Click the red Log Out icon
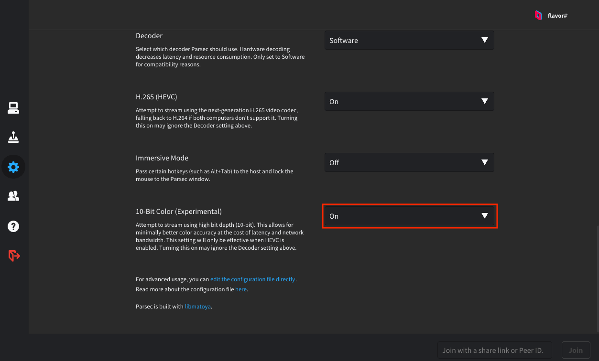 (14, 256)
